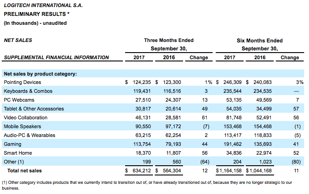Click Keyboards & Combos value 119,431

click(142, 91)
